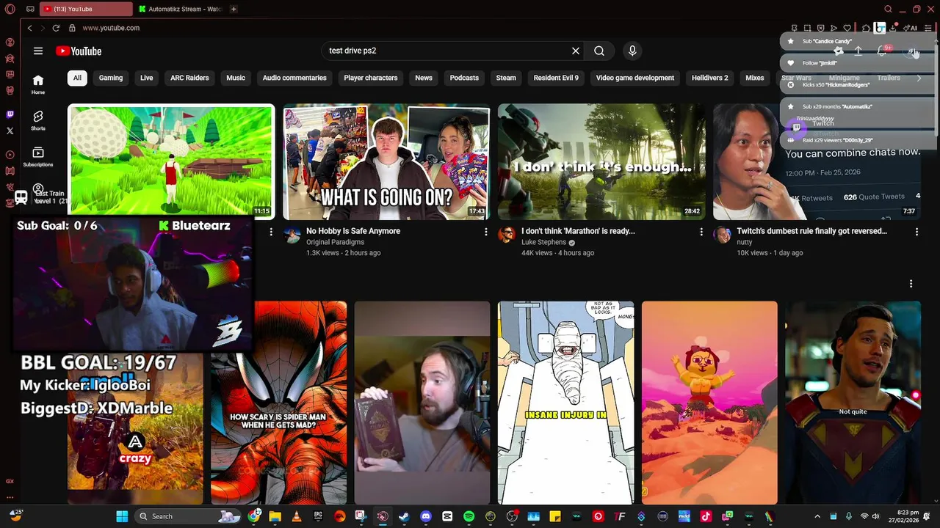Open the browser AI assistant
940x528 pixels.
pos(911,28)
